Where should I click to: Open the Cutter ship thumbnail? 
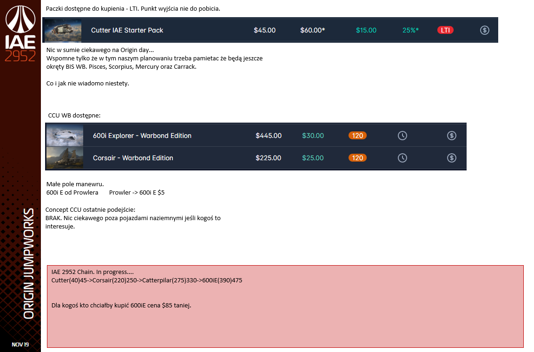click(63, 30)
